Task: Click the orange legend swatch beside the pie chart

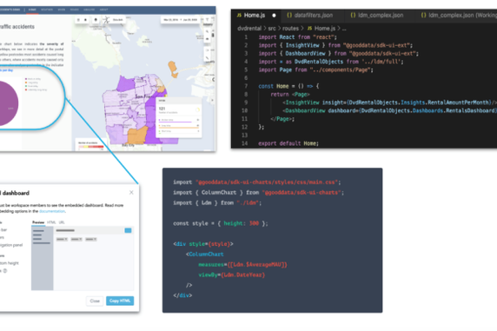Action: 26,83
